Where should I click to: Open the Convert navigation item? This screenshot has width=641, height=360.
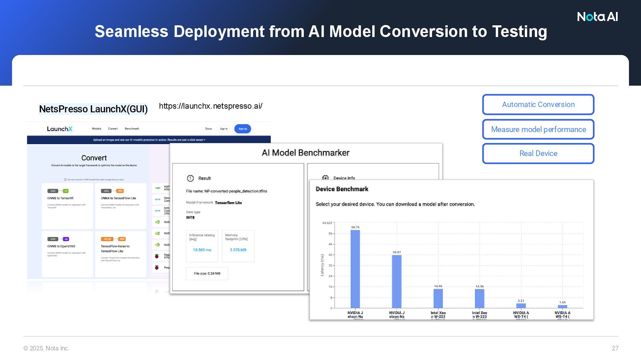pyautogui.click(x=113, y=129)
